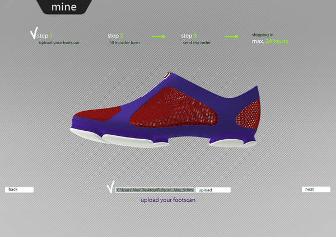This screenshot has width=336, height=237.
Task: Jump to step 3 send the order
Action: point(195,39)
